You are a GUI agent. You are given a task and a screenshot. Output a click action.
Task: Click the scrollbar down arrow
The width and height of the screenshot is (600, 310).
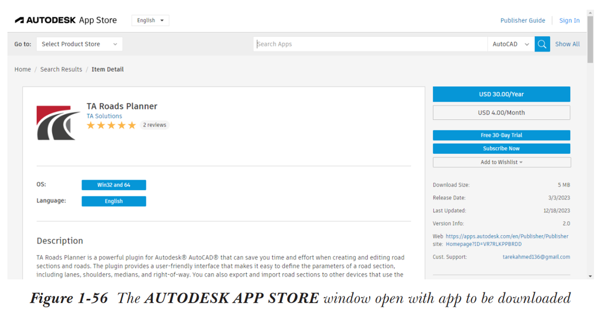point(591,276)
